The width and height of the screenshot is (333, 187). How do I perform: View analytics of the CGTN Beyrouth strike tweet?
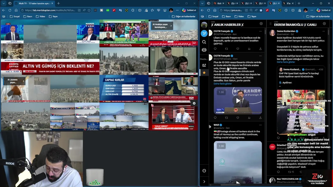tap(249, 49)
